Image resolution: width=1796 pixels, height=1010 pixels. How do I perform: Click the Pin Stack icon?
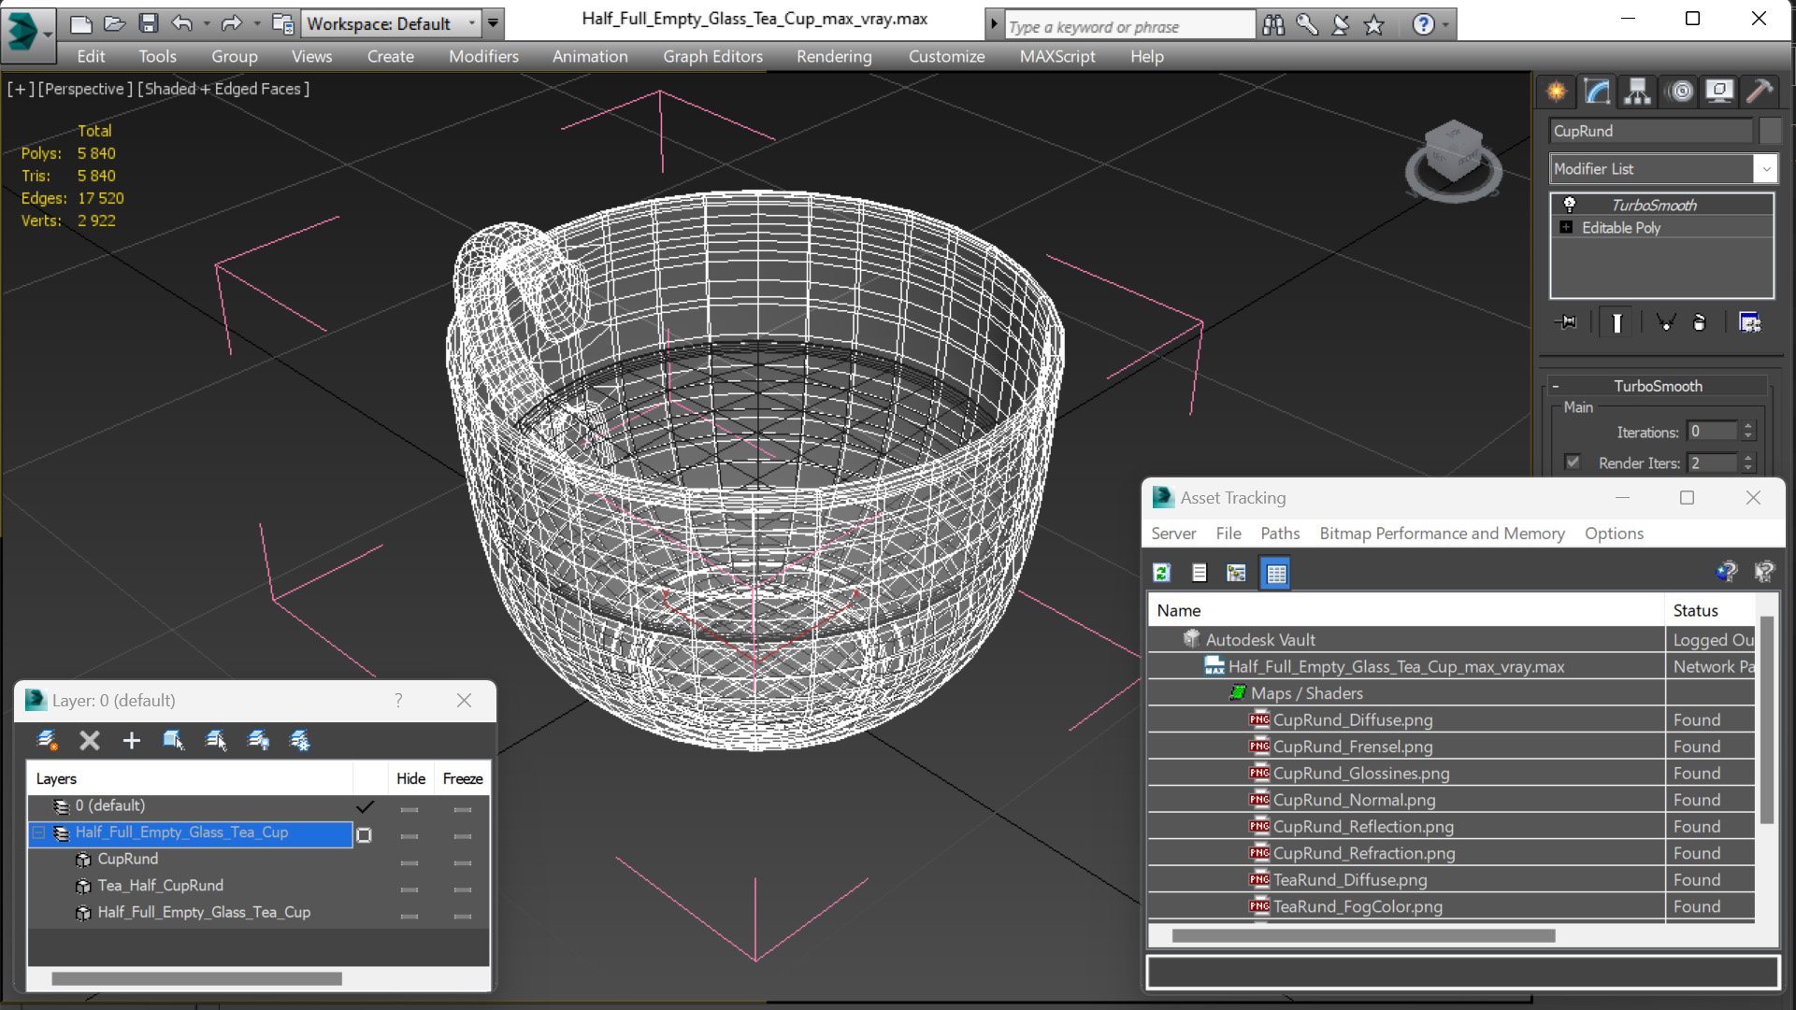pyautogui.click(x=1566, y=322)
